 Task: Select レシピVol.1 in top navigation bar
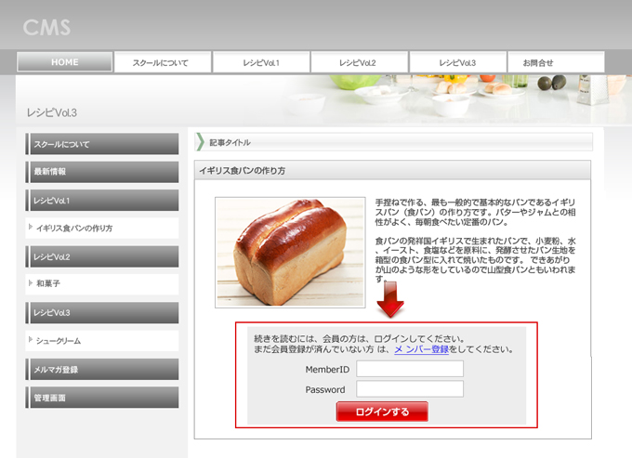(x=261, y=62)
